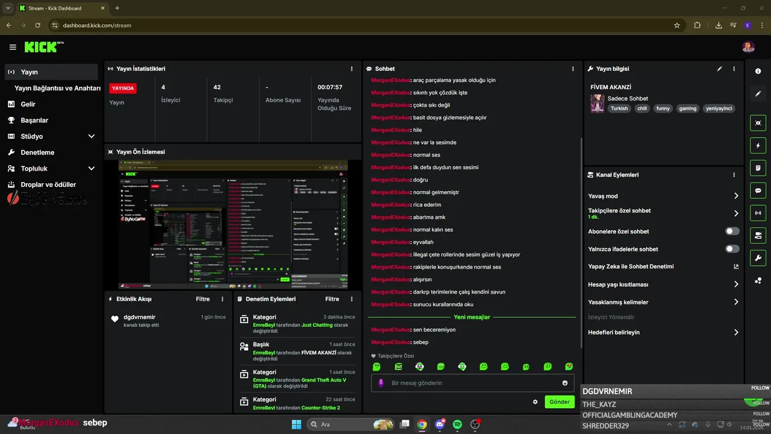The image size is (771, 434).
Task: Toggle stream preview panel icon in right rail
Action: (x=758, y=123)
